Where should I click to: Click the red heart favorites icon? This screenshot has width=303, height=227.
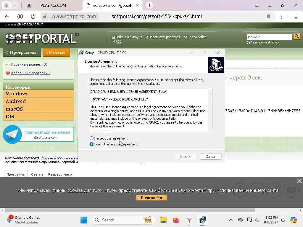pos(8,73)
